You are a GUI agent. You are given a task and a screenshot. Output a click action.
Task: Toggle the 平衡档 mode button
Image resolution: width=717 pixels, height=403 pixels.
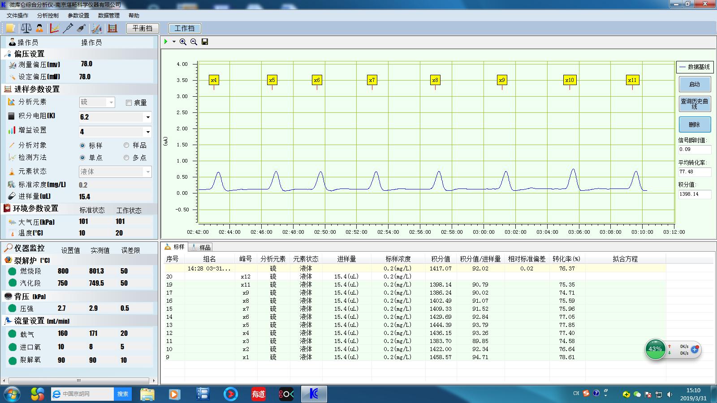click(143, 28)
